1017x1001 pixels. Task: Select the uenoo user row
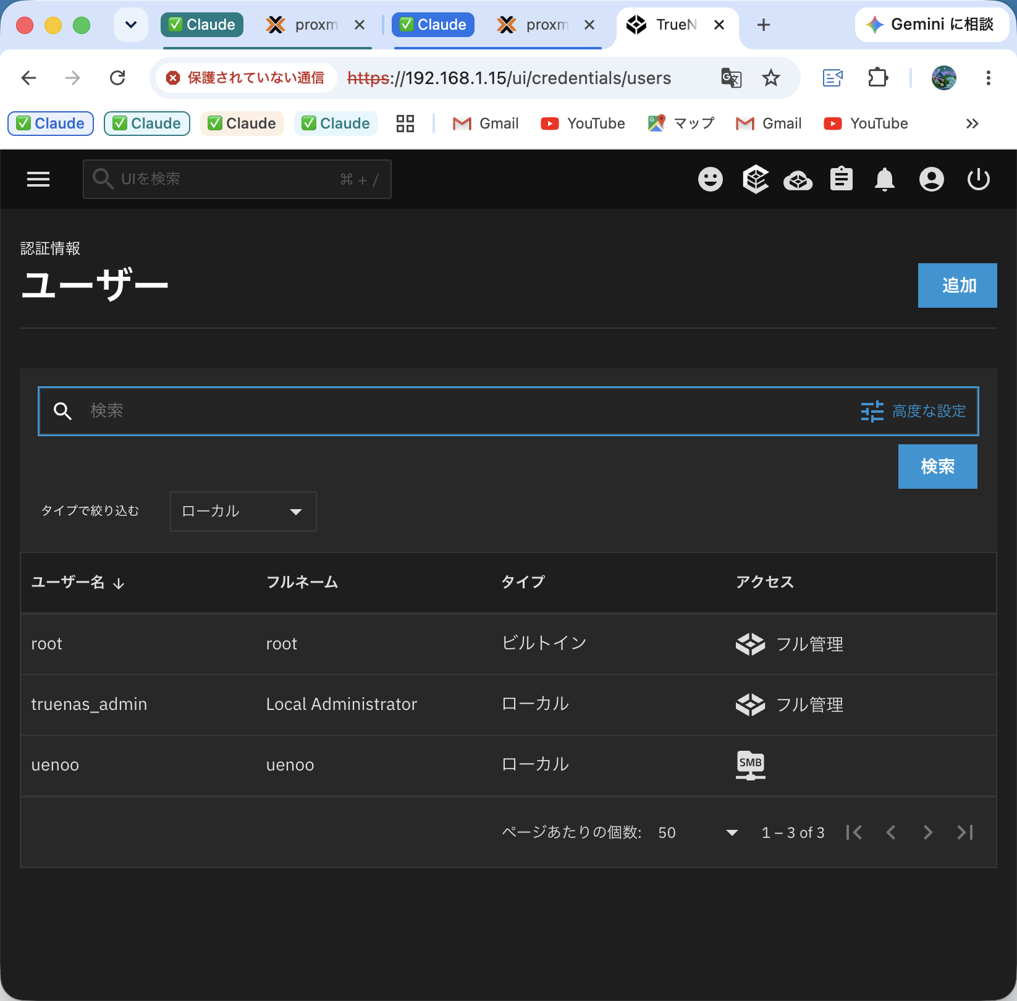pos(508,765)
